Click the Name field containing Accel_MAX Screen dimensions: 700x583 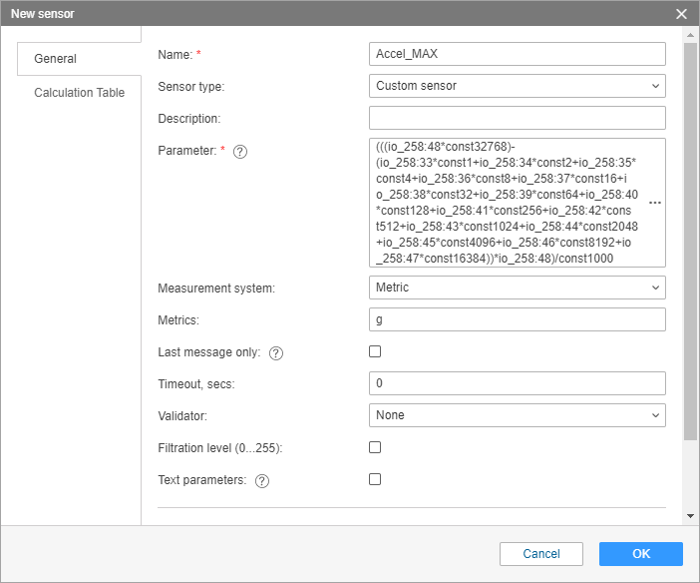(517, 54)
